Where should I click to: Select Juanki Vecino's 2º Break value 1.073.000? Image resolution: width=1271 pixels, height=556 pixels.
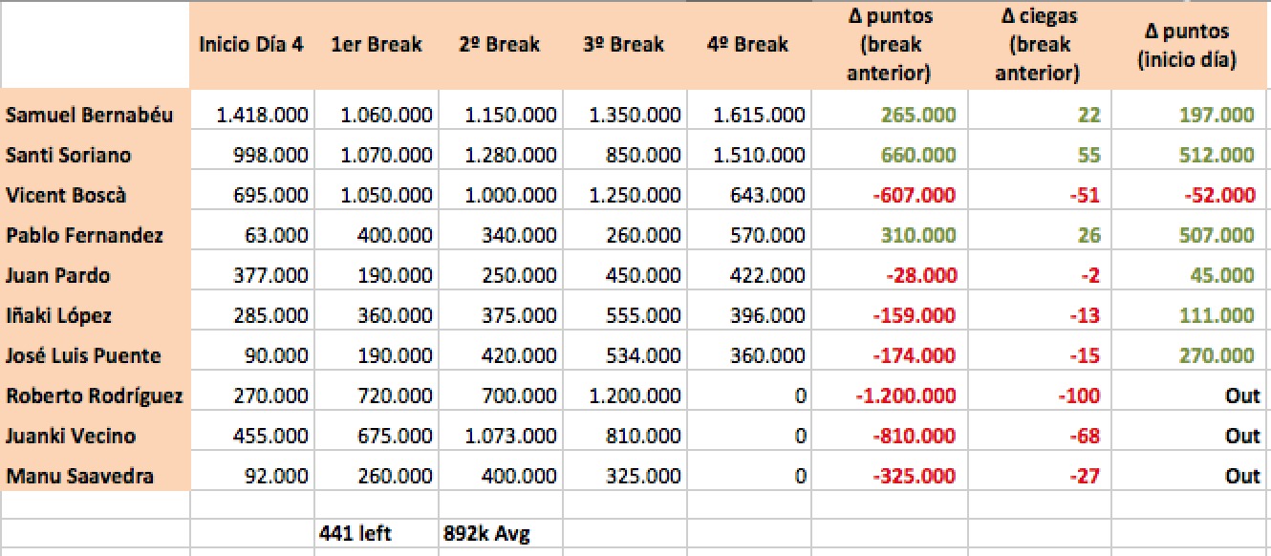click(x=500, y=436)
